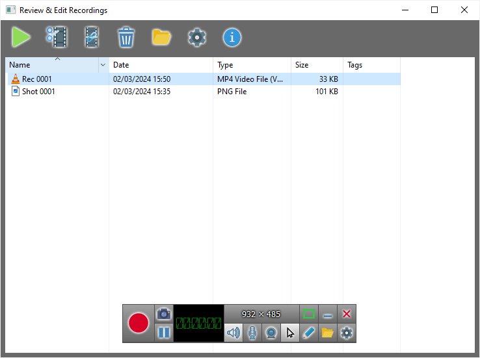This screenshot has height=358, width=480.
Task: Select capture region with green rectangle icon
Action: click(x=309, y=314)
